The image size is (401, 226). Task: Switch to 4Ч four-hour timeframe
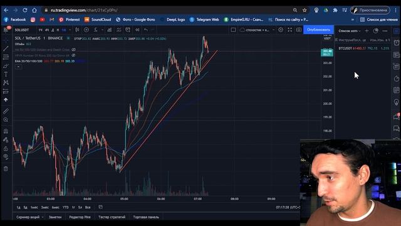[x=47, y=30]
